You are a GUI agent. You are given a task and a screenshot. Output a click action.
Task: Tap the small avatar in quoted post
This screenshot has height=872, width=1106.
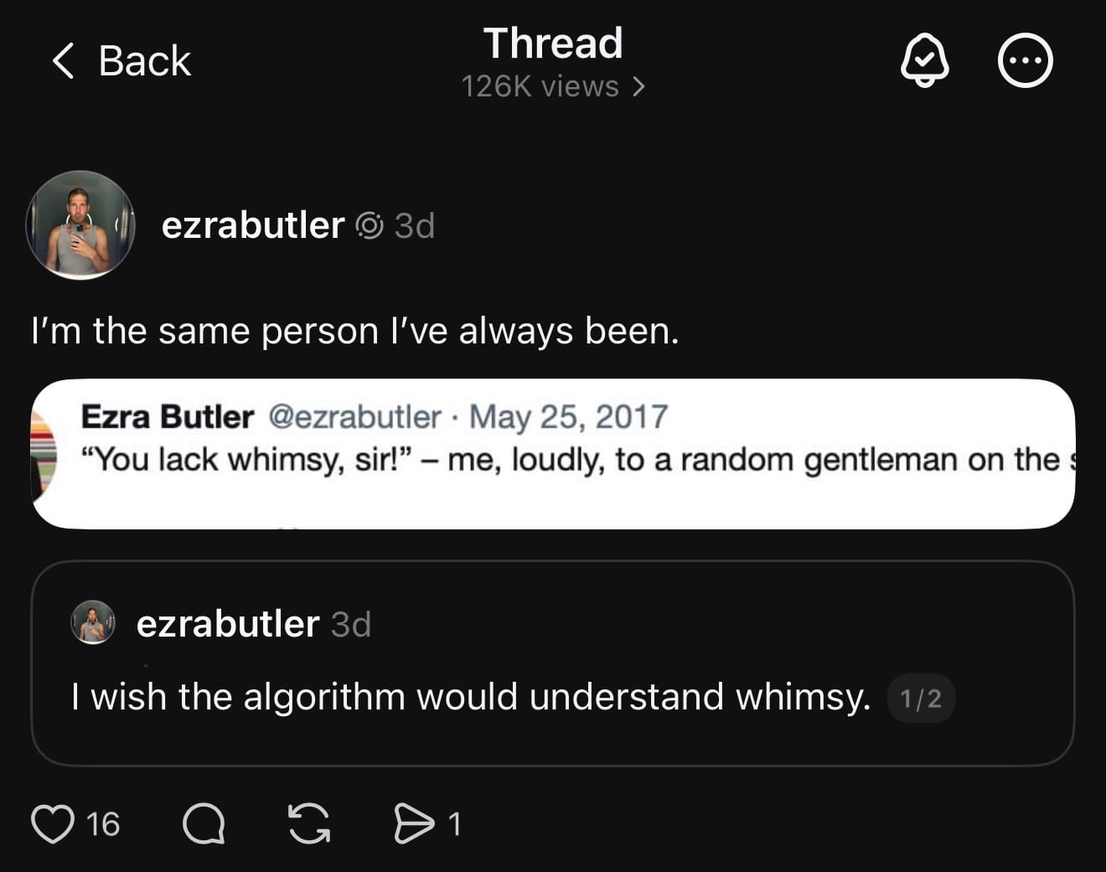pyautogui.click(x=93, y=622)
